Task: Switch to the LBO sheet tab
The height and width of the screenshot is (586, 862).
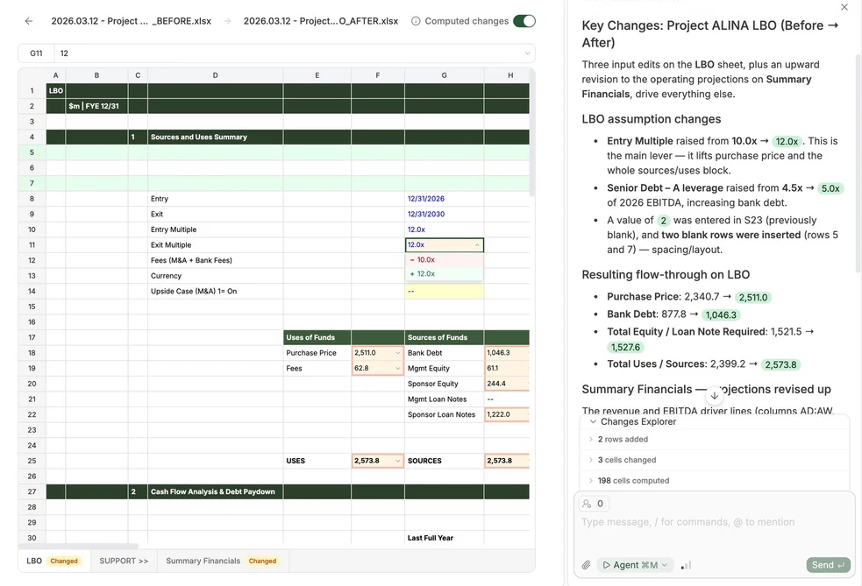Action: click(53, 561)
